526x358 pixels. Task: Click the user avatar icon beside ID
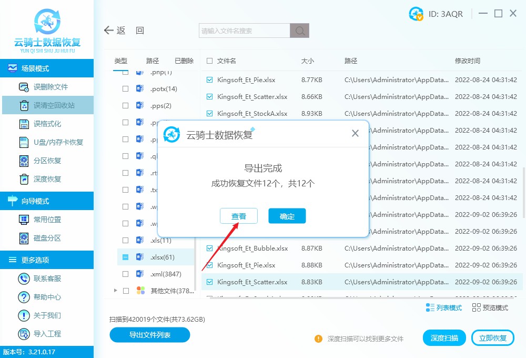416,14
